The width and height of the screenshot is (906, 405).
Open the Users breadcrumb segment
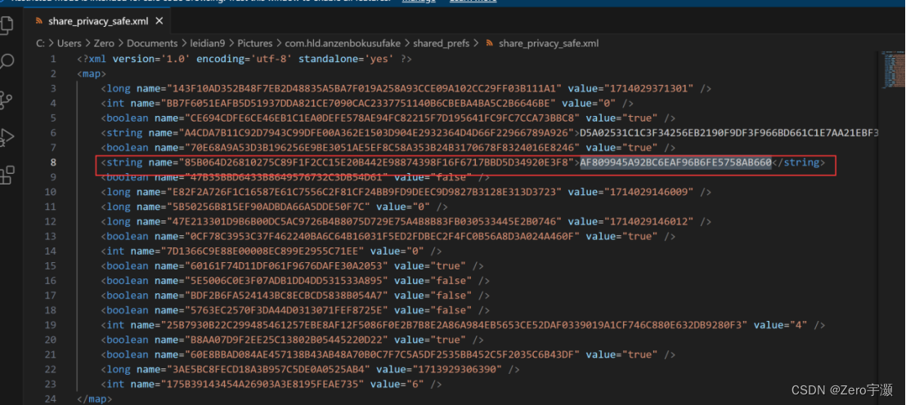(x=69, y=43)
